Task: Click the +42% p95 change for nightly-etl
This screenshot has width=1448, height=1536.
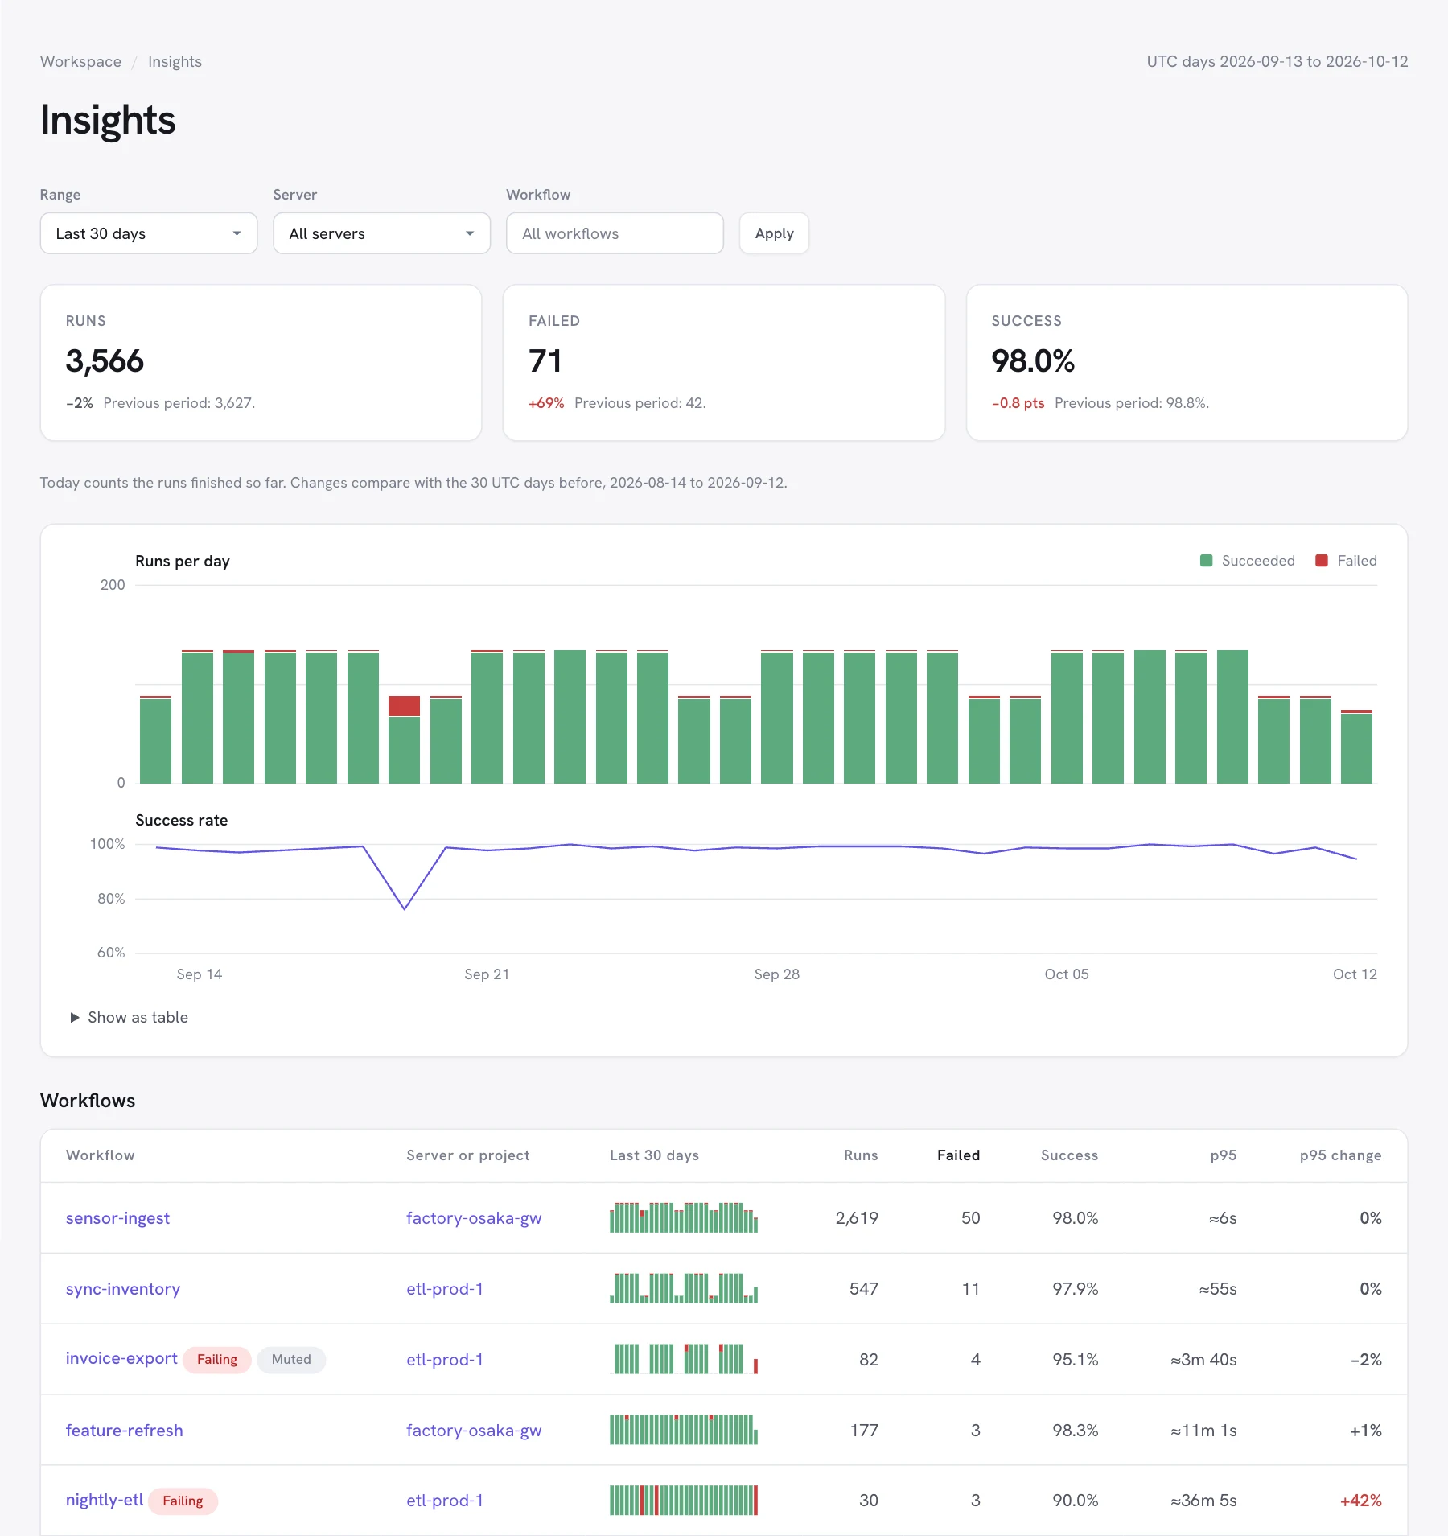Action: pos(1360,1501)
